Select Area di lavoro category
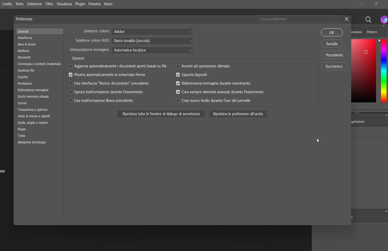 pyautogui.click(x=40, y=44)
